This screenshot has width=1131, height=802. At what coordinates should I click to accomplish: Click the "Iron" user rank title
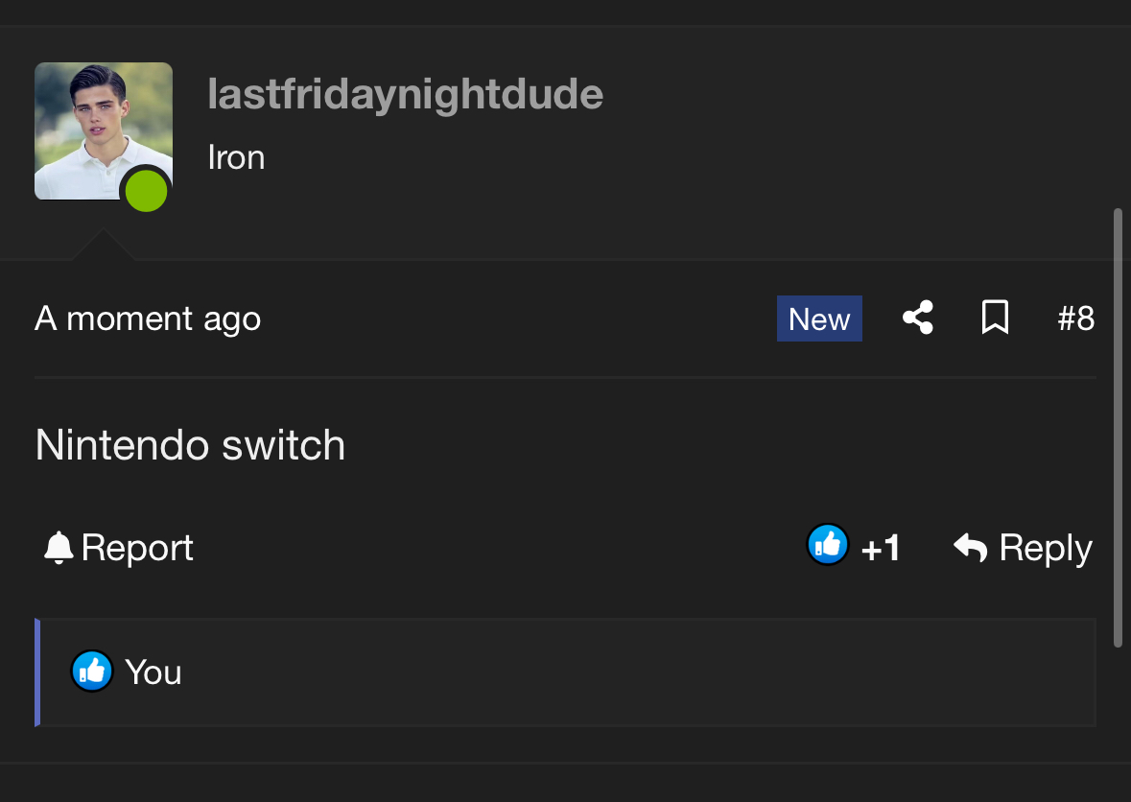[x=236, y=157]
